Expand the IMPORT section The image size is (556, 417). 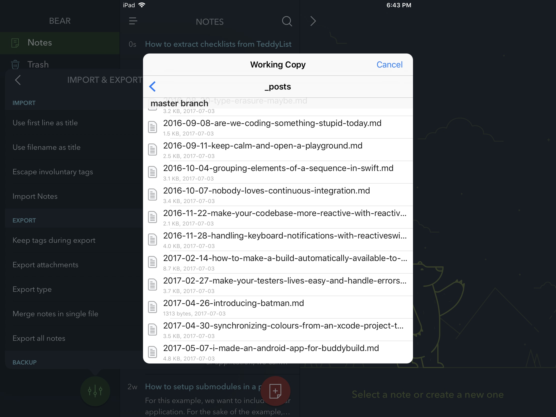[x=24, y=102]
